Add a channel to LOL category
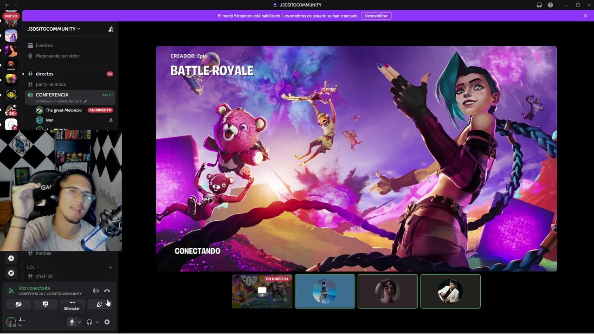This screenshot has height=334, width=594. click(110, 267)
